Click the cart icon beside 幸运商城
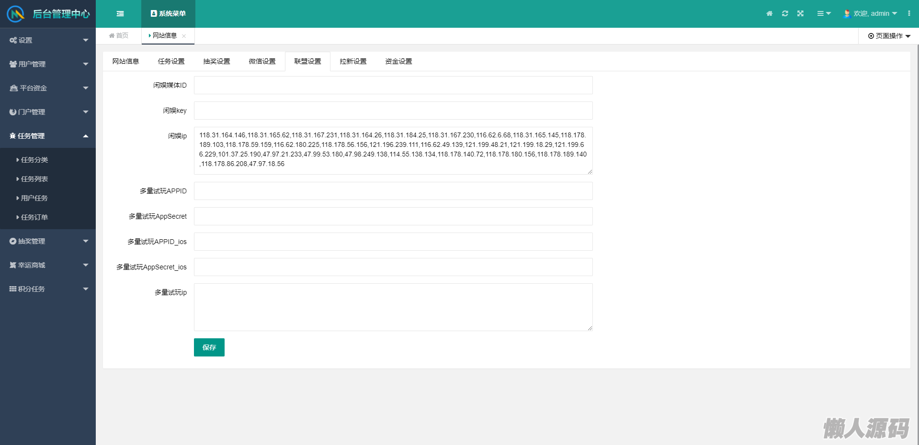 13,265
